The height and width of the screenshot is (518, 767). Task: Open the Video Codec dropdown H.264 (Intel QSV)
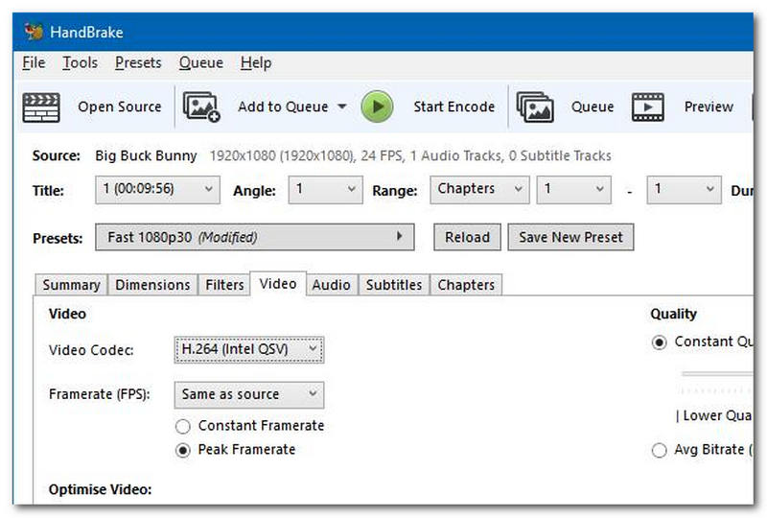point(249,349)
